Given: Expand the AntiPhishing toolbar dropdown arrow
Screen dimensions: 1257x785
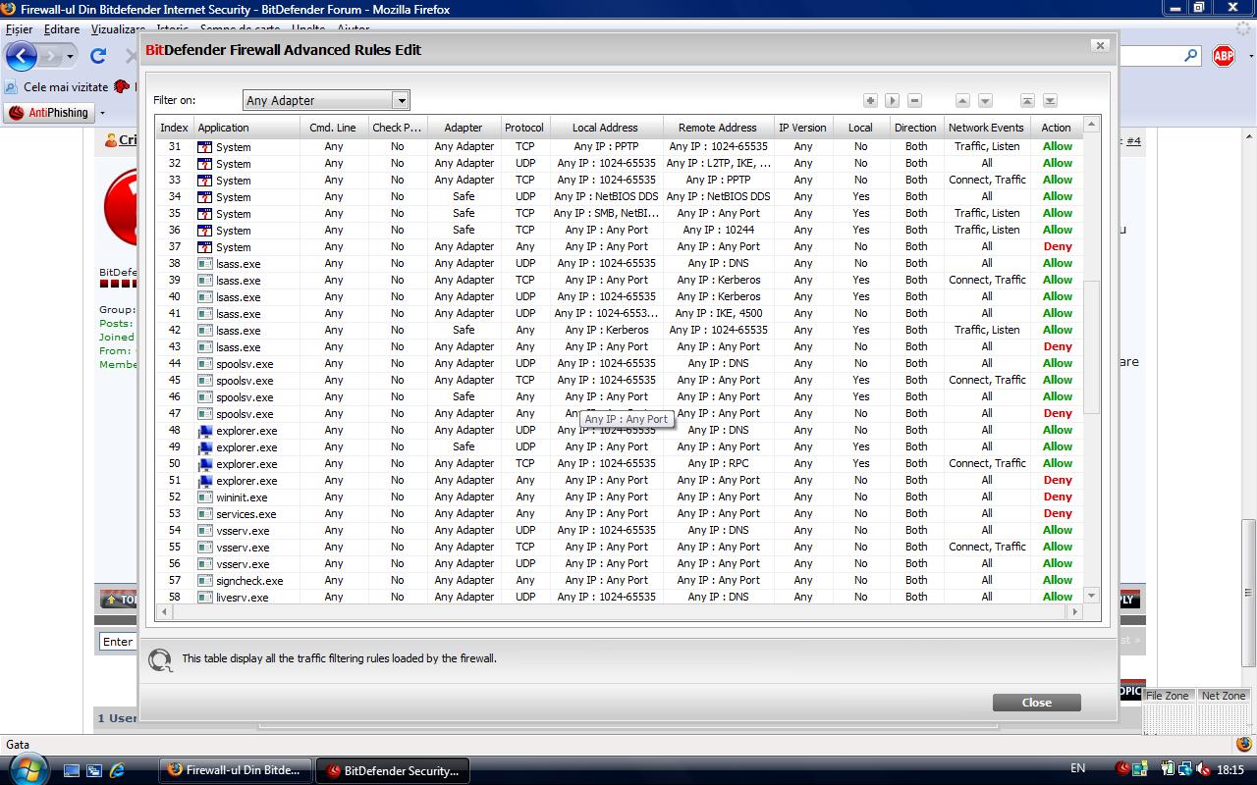Looking at the screenshot, I should (x=102, y=113).
